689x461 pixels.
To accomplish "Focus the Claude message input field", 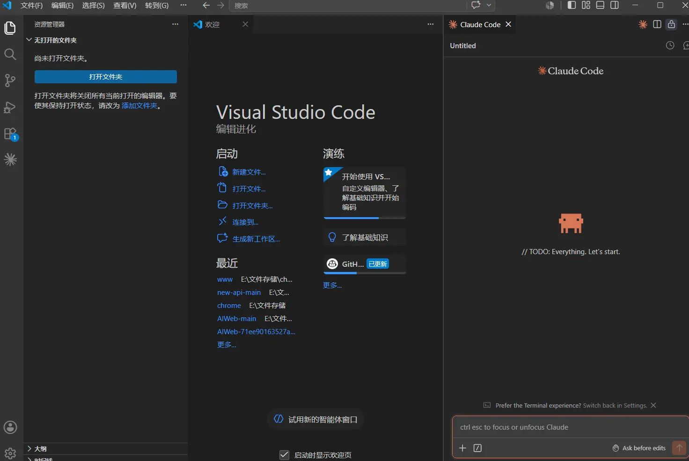I will (570, 427).
